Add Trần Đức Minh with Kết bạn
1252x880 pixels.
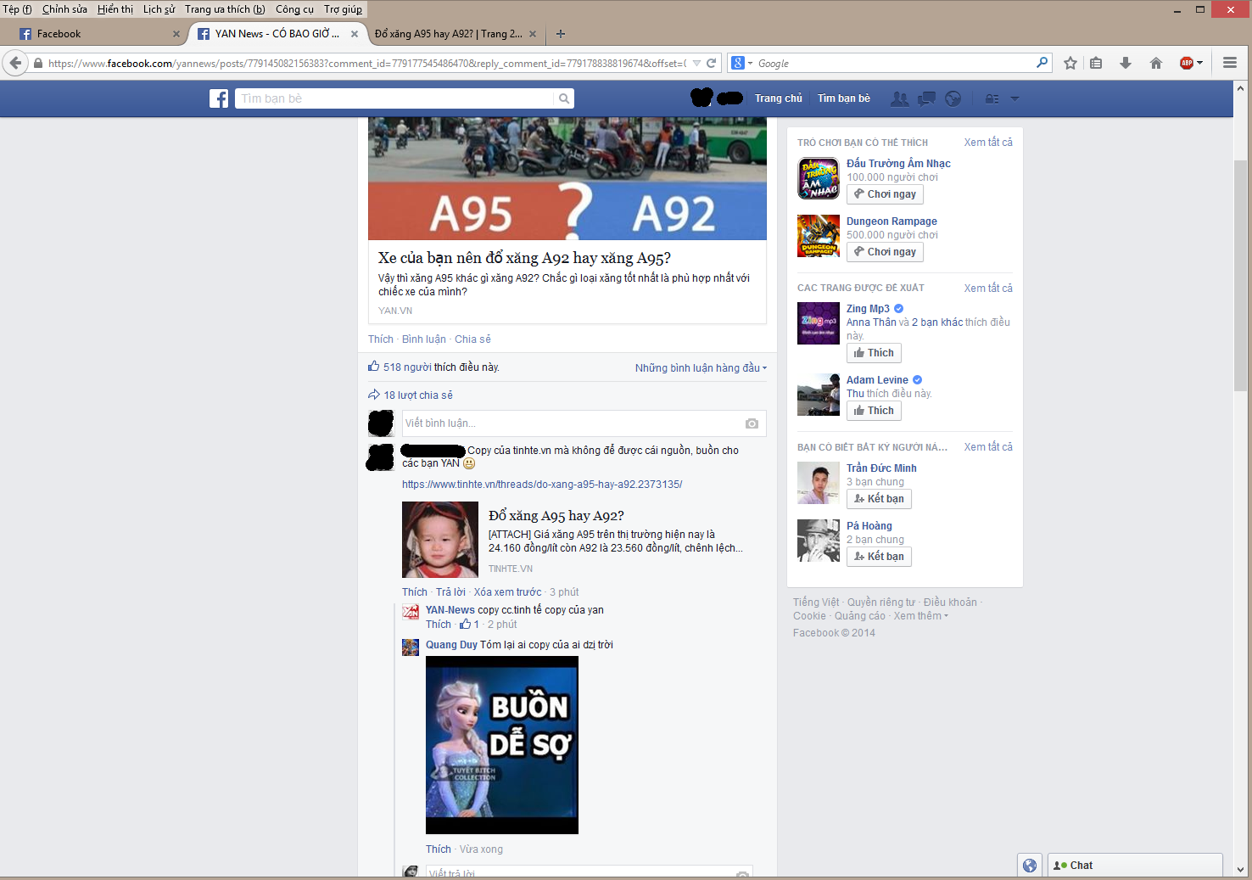point(879,499)
